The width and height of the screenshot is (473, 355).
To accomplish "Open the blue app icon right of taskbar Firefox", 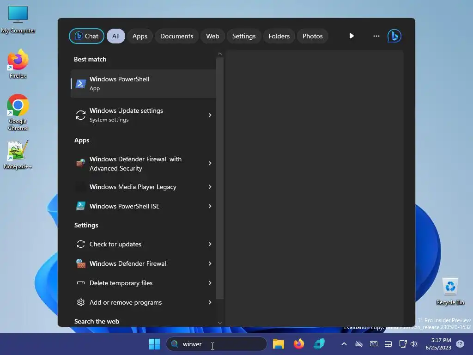I will click(x=319, y=344).
